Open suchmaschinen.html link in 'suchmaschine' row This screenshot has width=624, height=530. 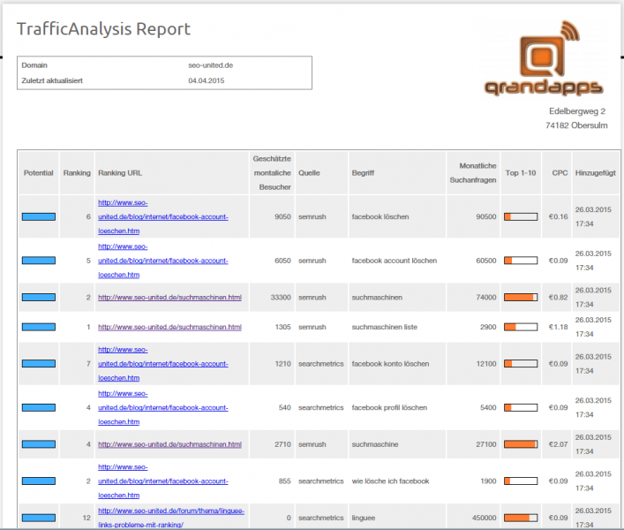[x=170, y=444]
